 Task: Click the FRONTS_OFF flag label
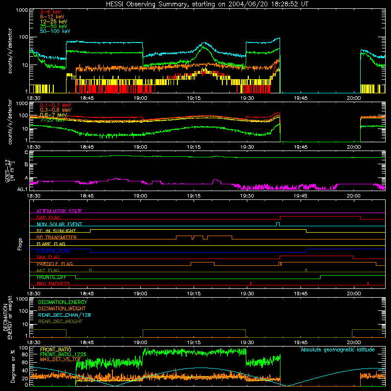coord(51,277)
